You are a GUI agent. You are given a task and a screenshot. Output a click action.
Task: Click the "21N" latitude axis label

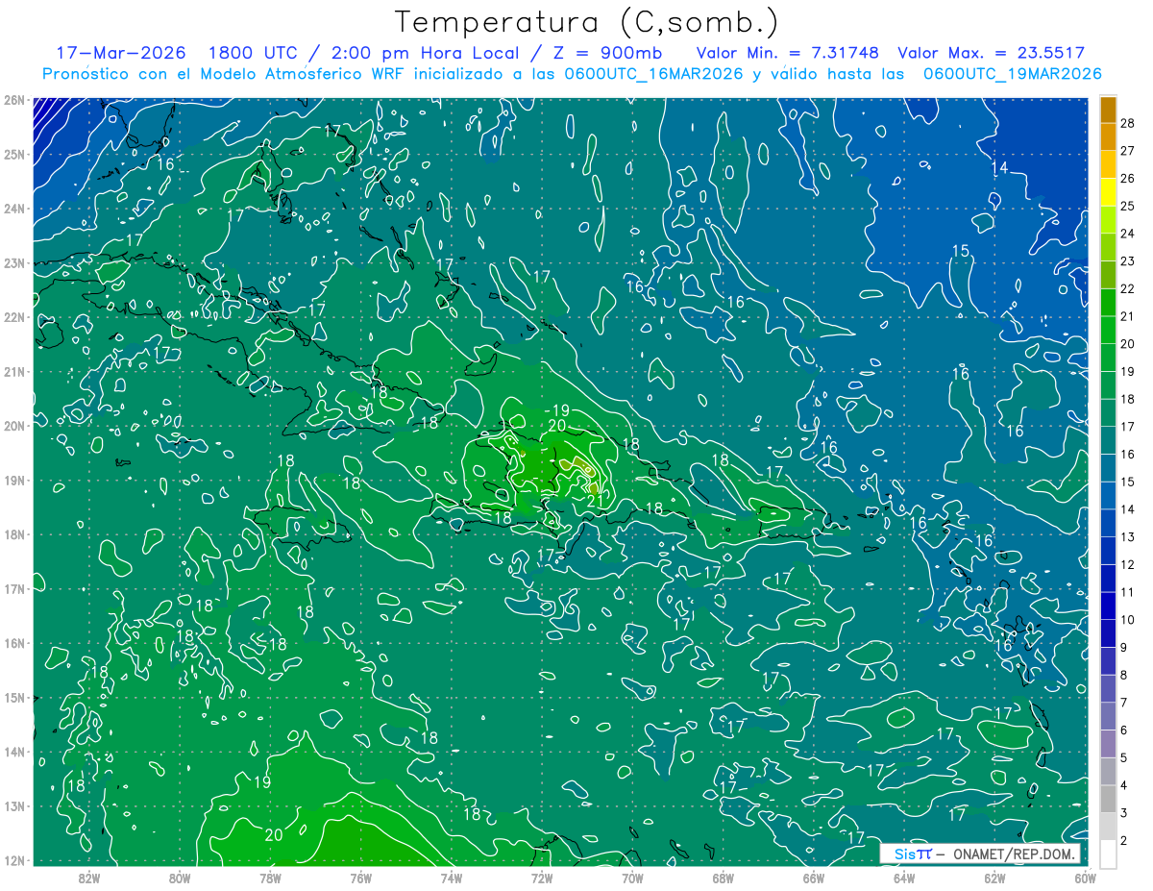(13, 371)
